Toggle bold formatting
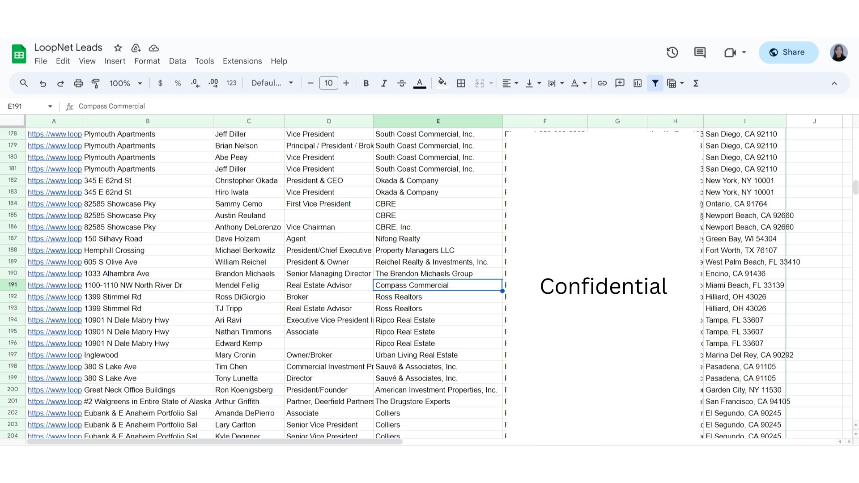 click(x=366, y=83)
